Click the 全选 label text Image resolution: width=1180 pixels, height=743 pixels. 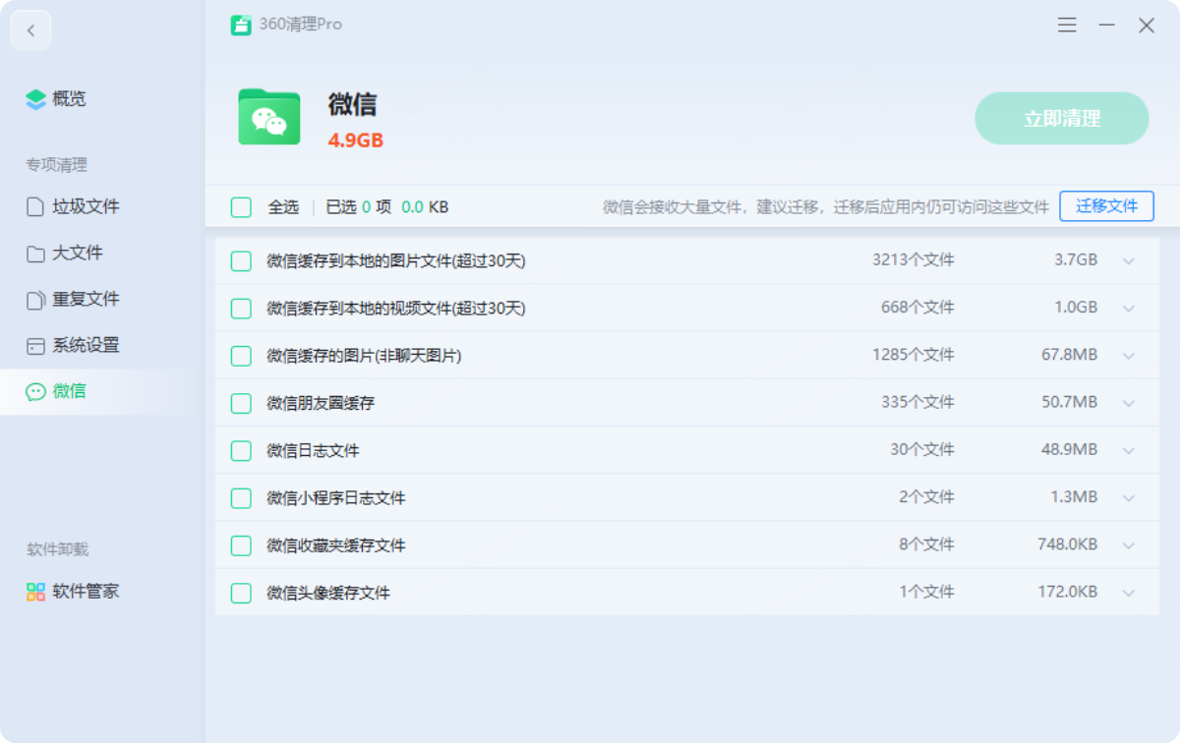[x=283, y=207]
